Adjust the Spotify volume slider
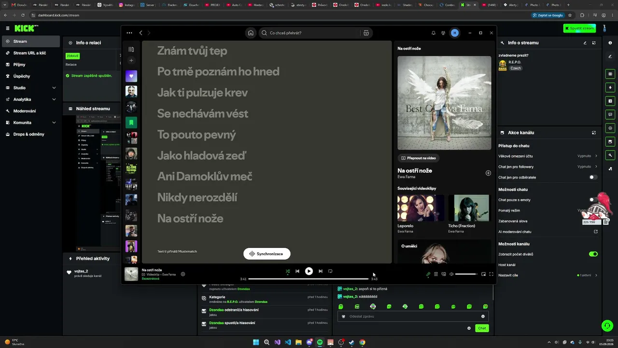 (x=466, y=274)
